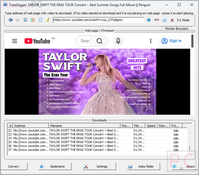Click the blue go arrow next to address
The width and height of the screenshot is (199, 175).
[x=149, y=20]
